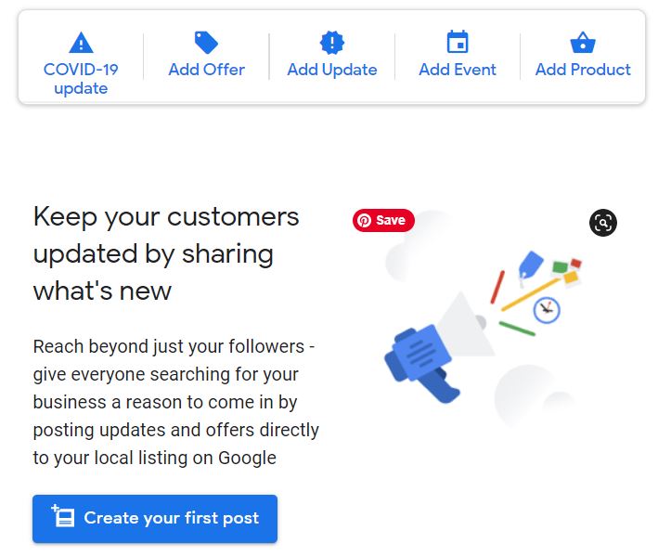Click the Add Update badge icon
Viewport: 658px width, 556px height.
pos(331,42)
